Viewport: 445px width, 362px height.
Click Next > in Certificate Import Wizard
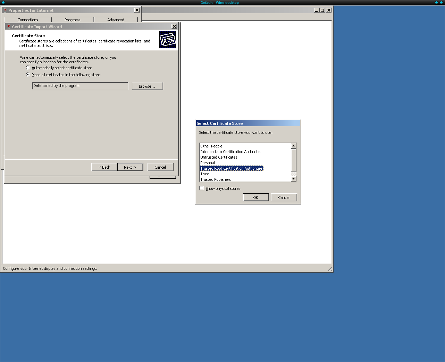pyautogui.click(x=130, y=167)
